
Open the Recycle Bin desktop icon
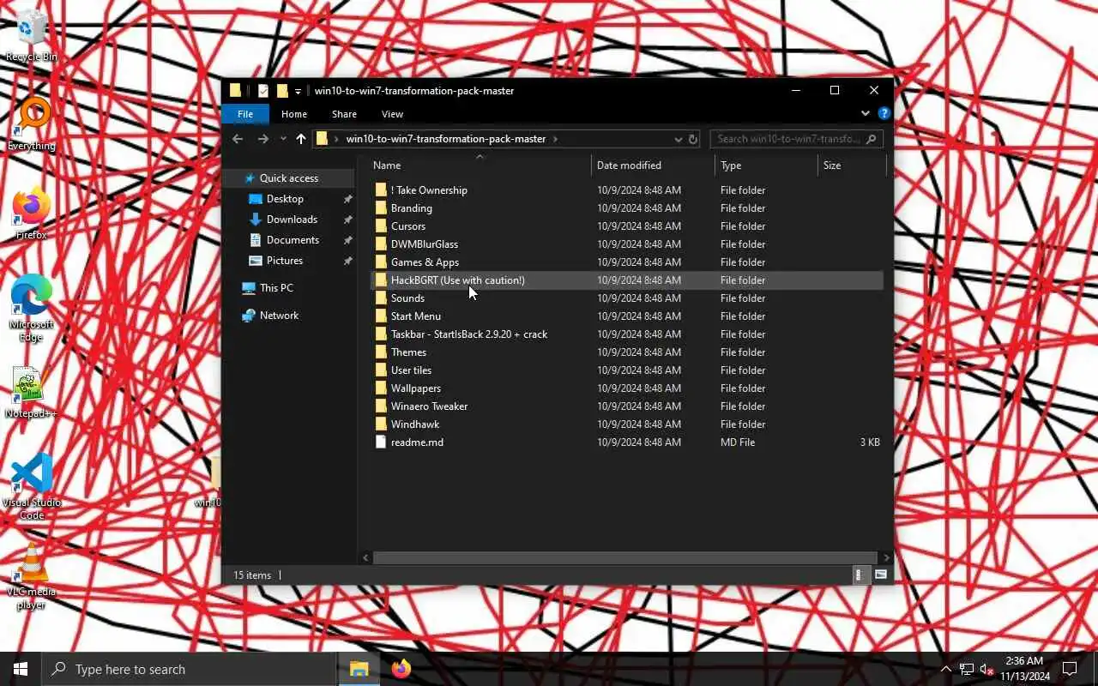click(31, 34)
